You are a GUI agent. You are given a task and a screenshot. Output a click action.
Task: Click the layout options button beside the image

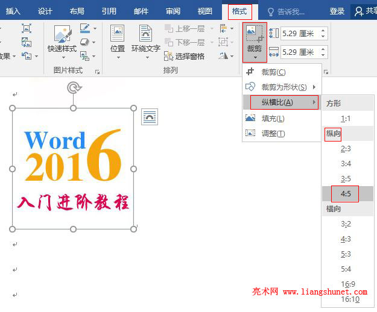coord(150,117)
